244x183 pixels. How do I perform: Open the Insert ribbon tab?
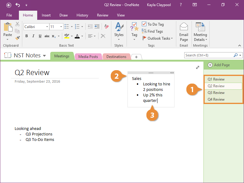[x=46, y=15]
